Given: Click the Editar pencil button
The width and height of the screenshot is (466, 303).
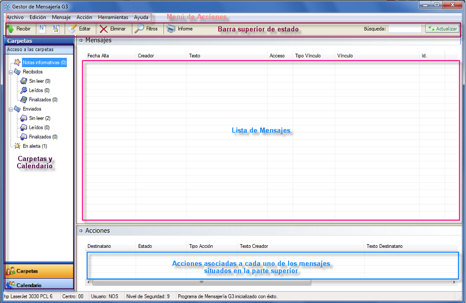Looking at the screenshot, I should (x=79, y=29).
